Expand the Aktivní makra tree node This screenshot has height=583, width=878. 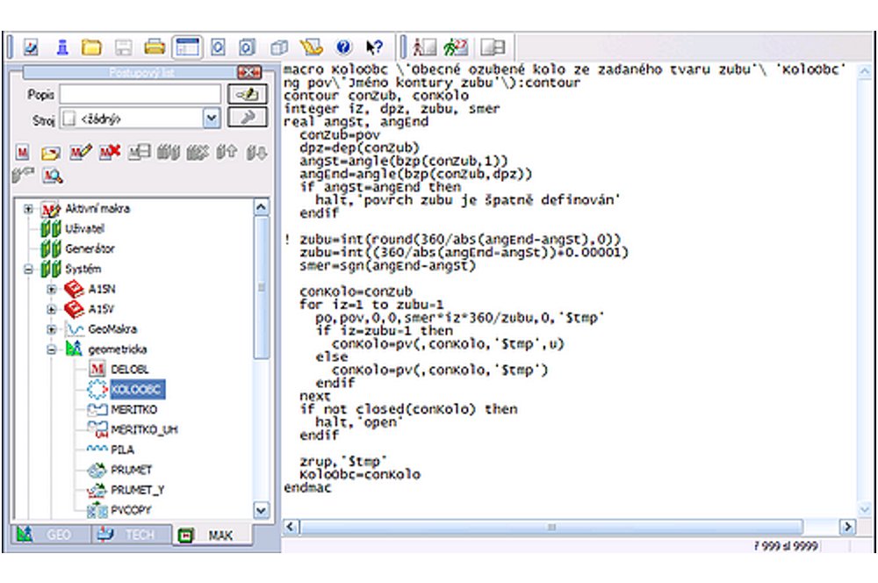[x=28, y=209]
